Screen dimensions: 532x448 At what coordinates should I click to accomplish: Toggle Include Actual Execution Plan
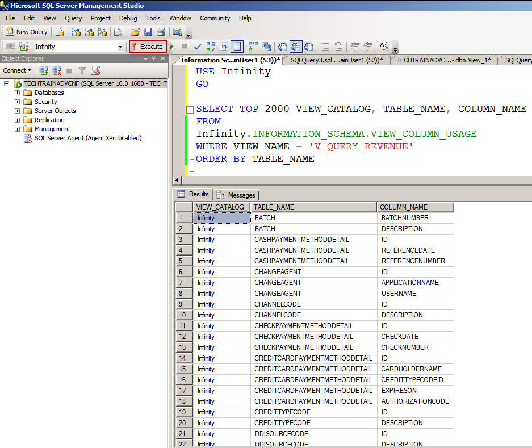253,47
